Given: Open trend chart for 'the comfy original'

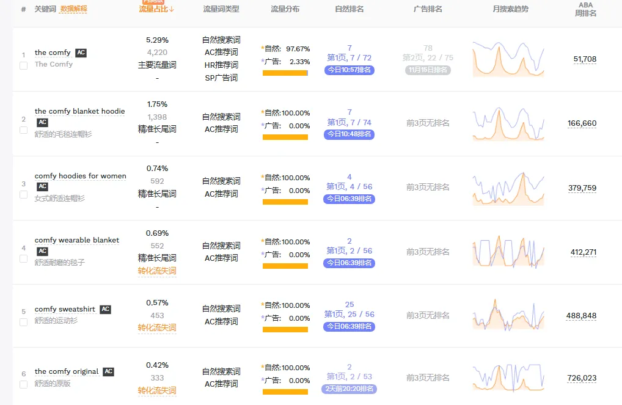Looking at the screenshot, I should pos(508,378).
